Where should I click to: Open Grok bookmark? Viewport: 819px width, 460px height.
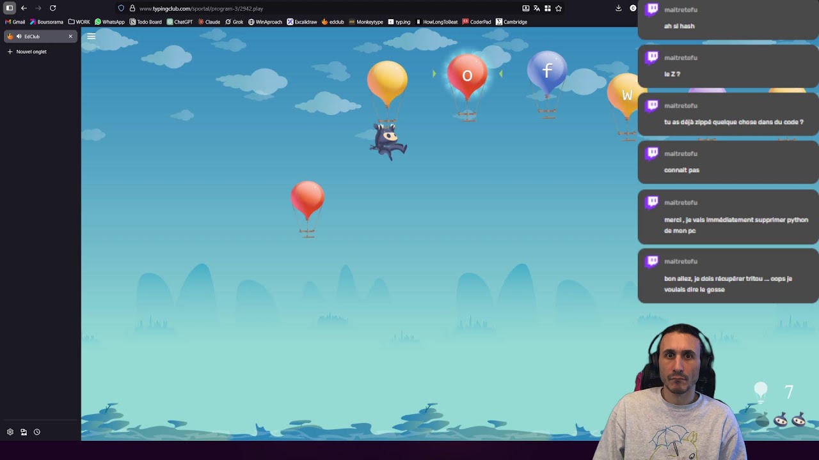[234, 22]
